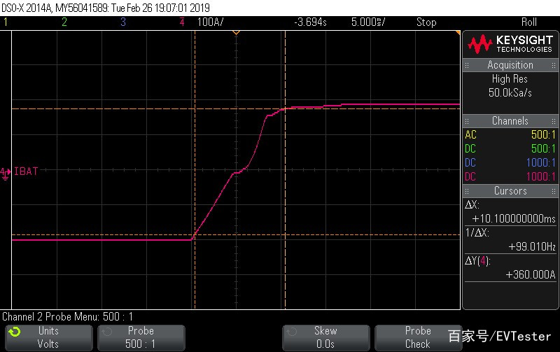Click the grip icon right of Cursors header
Screen dimensions: 560x352
553,191
